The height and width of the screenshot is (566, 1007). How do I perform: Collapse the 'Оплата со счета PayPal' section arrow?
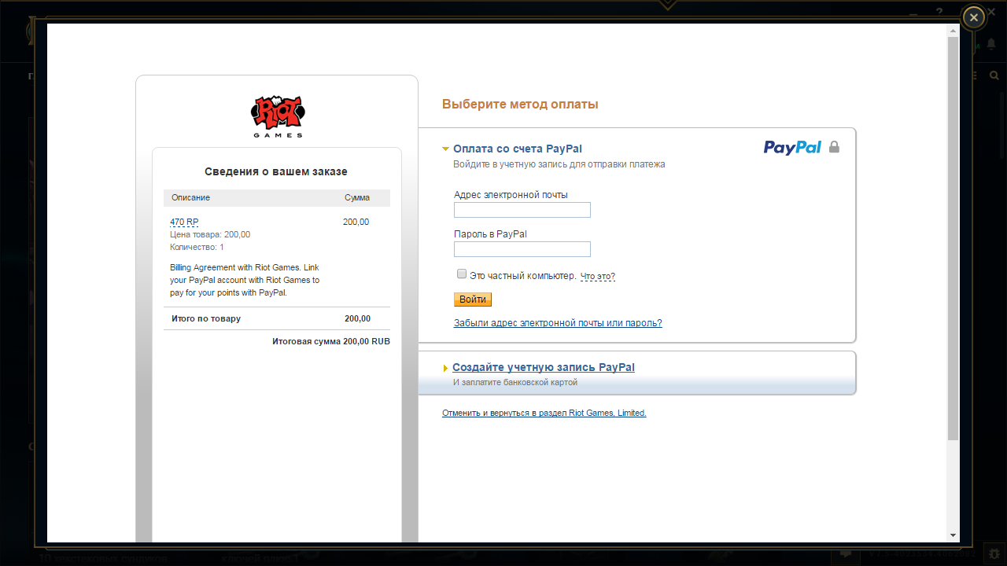445,149
